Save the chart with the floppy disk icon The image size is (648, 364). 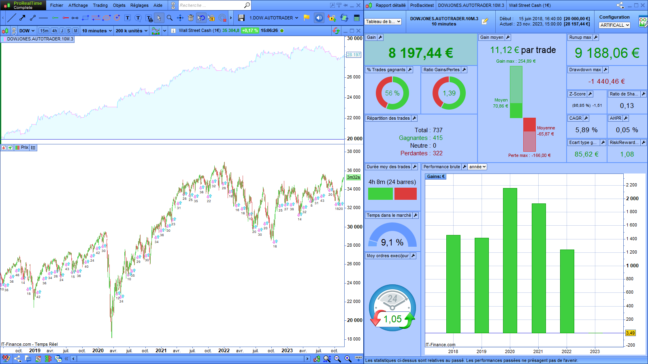241,18
